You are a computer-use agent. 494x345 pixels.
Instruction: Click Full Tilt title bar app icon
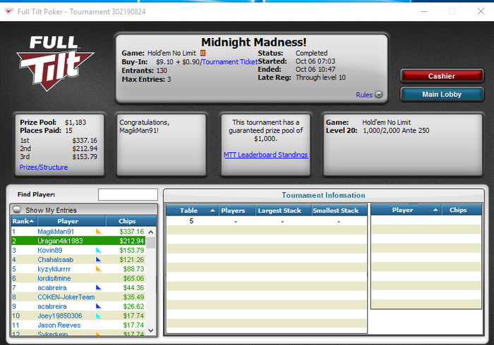click(9, 12)
